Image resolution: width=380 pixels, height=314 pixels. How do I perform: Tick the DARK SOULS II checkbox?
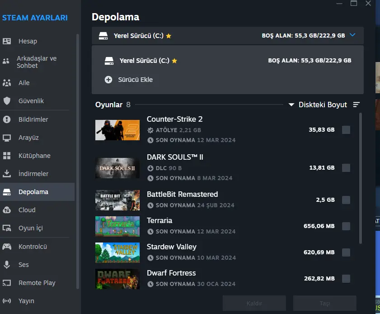346,168
